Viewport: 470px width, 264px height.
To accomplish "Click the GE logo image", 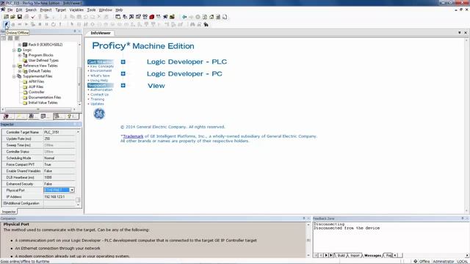I will click(x=99, y=114).
